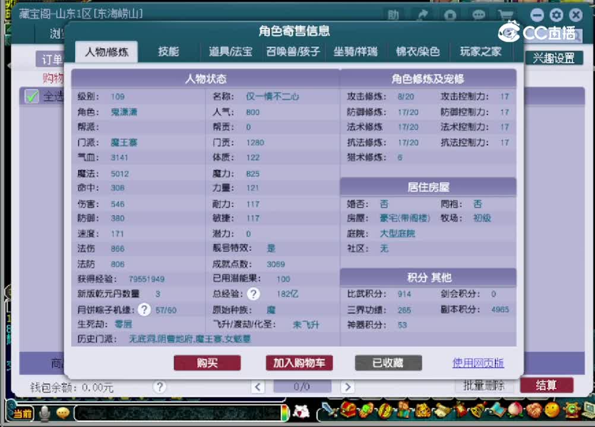Click the question mark beside 总经验
The image size is (595, 427).
click(254, 293)
